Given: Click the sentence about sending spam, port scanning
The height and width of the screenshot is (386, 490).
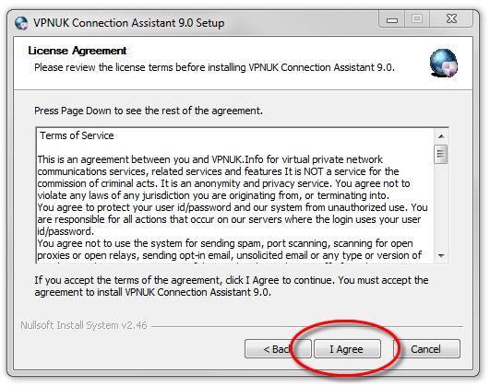Looking at the screenshot, I should click(225, 243).
